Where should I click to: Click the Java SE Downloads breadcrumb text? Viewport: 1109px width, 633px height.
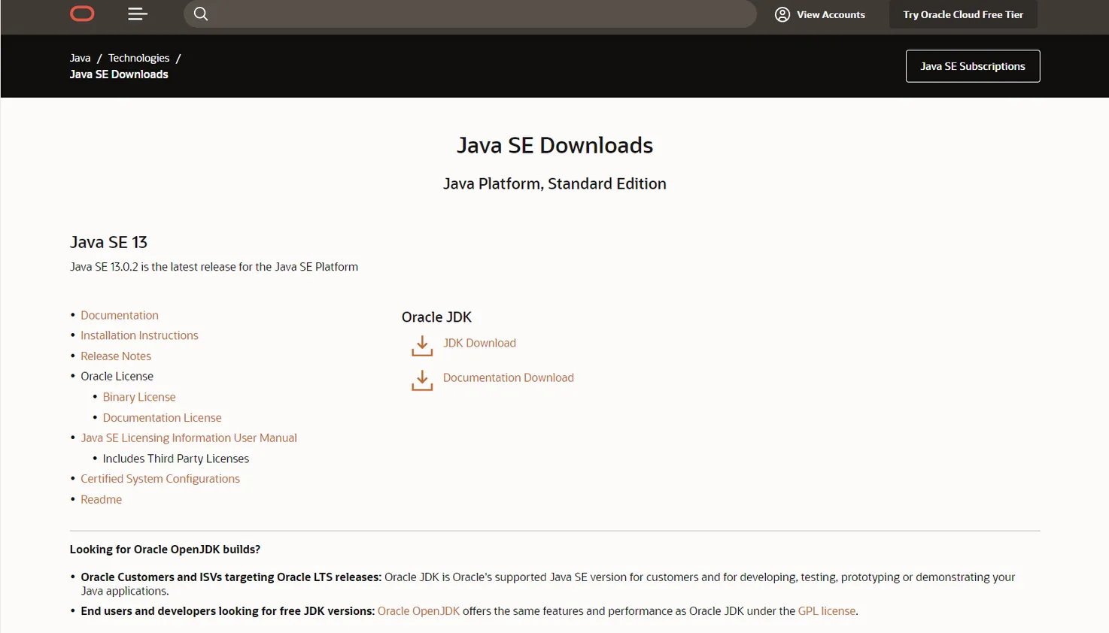[x=119, y=74]
